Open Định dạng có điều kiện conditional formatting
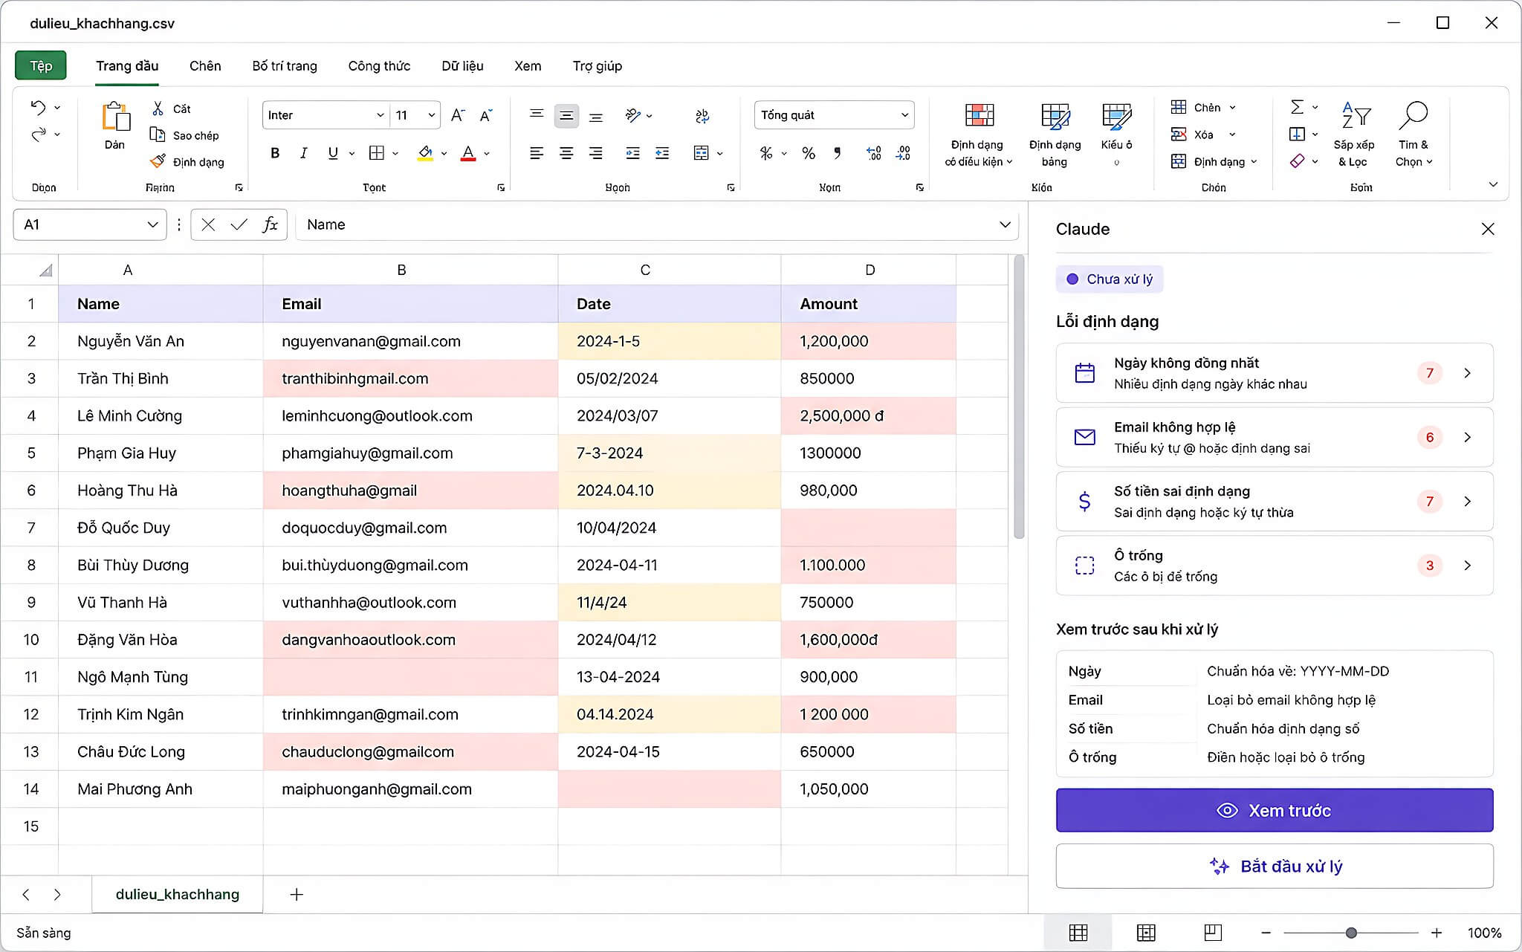Screen dimensions: 1522x952 (979, 135)
